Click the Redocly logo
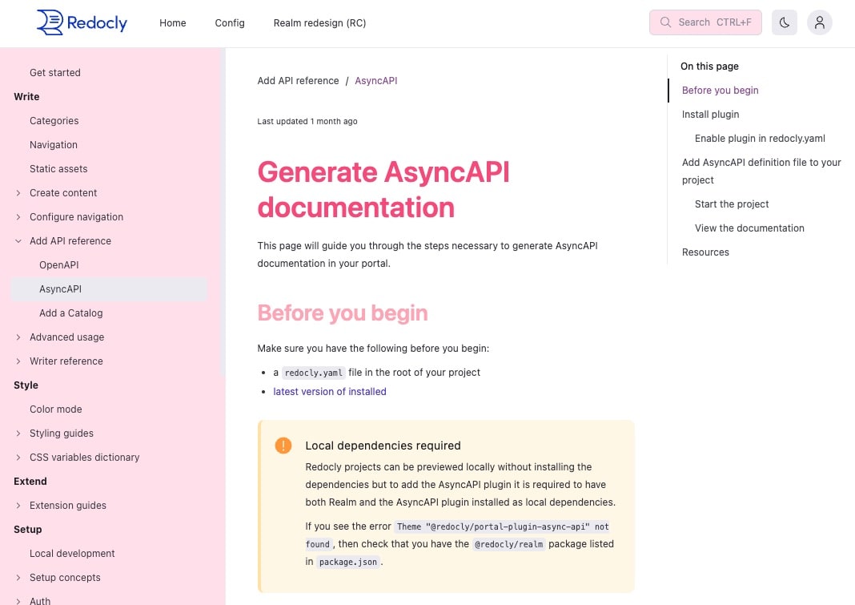 [82, 22]
